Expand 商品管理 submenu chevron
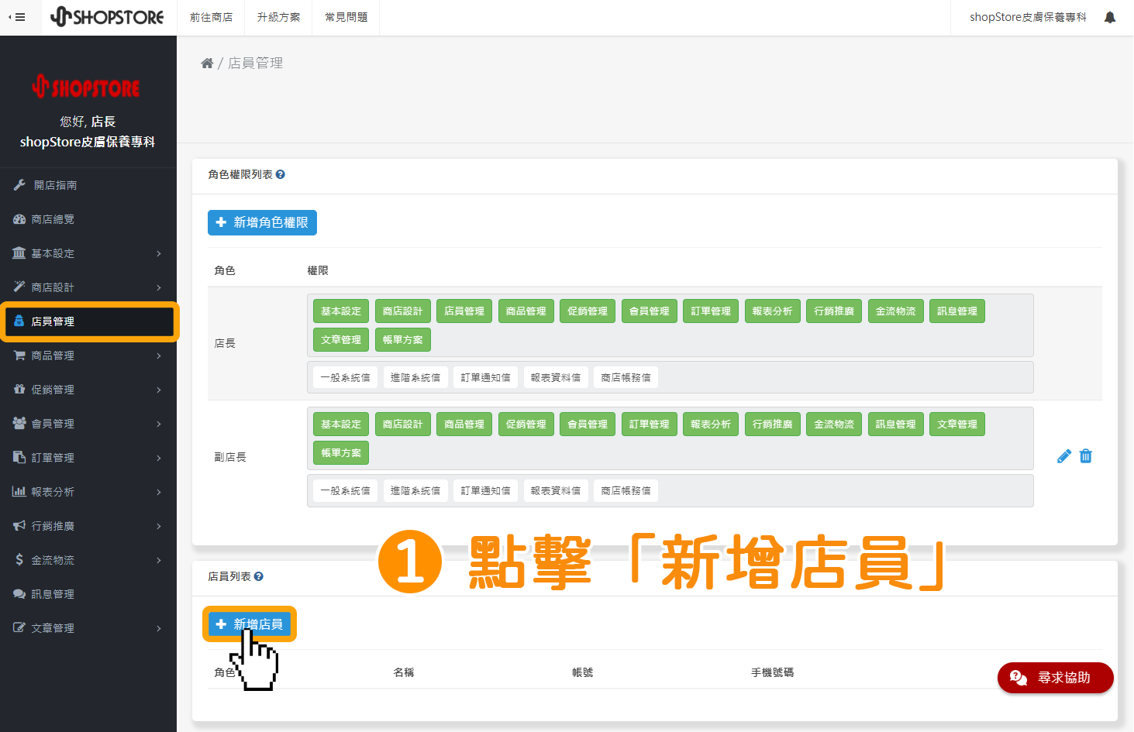The width and height of the screenshot is (1134, 732). point(159,356)
